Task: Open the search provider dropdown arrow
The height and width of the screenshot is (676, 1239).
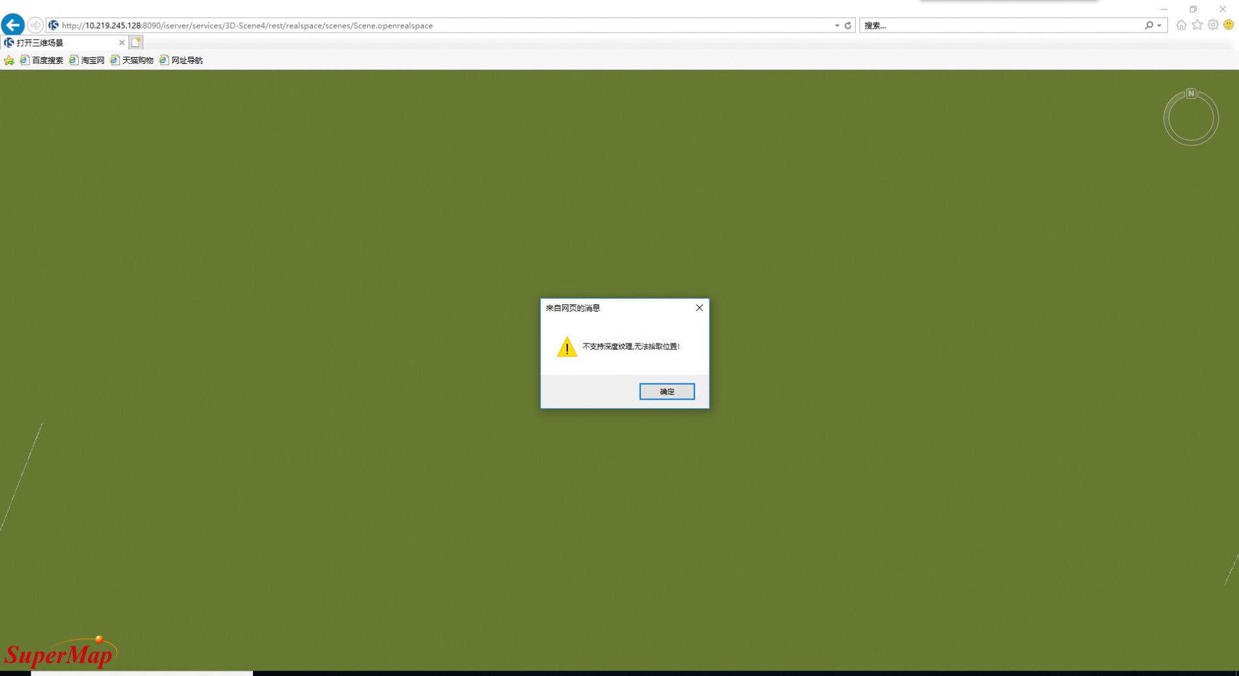Action: coord(1159,25)
